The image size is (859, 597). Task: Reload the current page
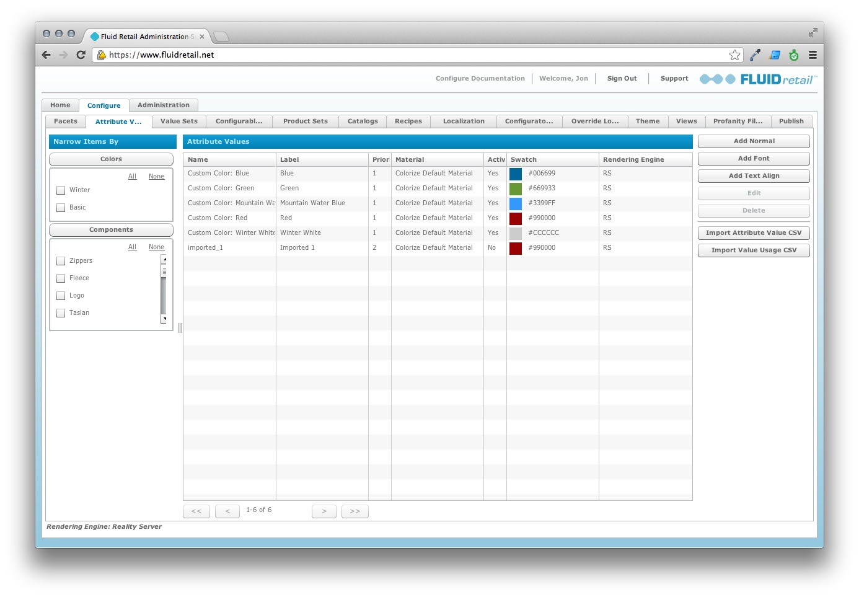81,55
